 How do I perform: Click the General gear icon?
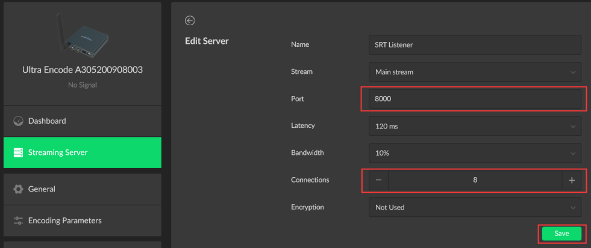click(x=18, y=189)
